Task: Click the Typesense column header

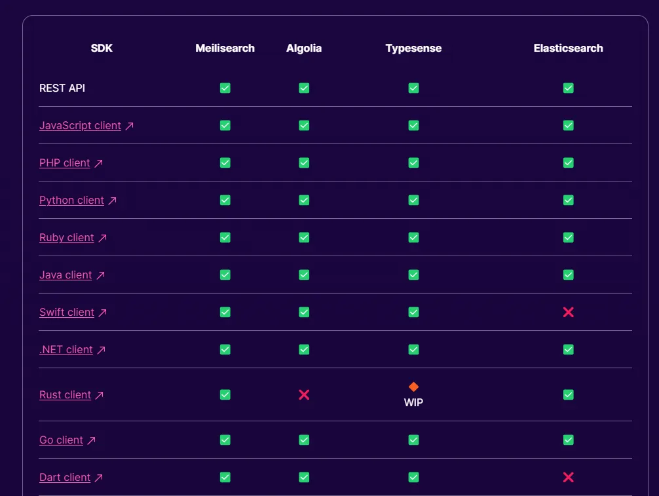Action: click(x=413, y=48)
